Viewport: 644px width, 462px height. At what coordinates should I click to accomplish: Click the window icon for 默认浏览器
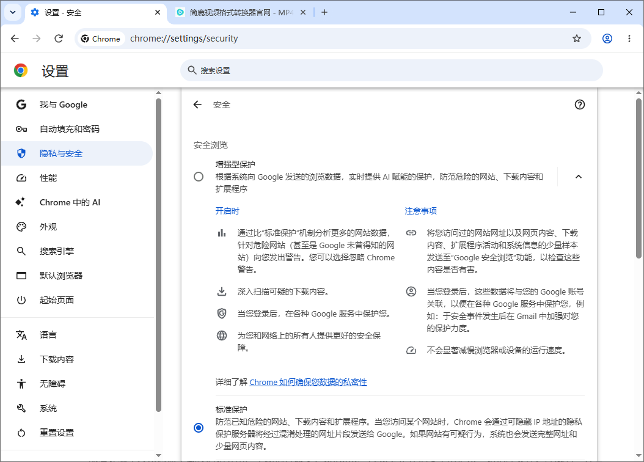pos(21,276)
